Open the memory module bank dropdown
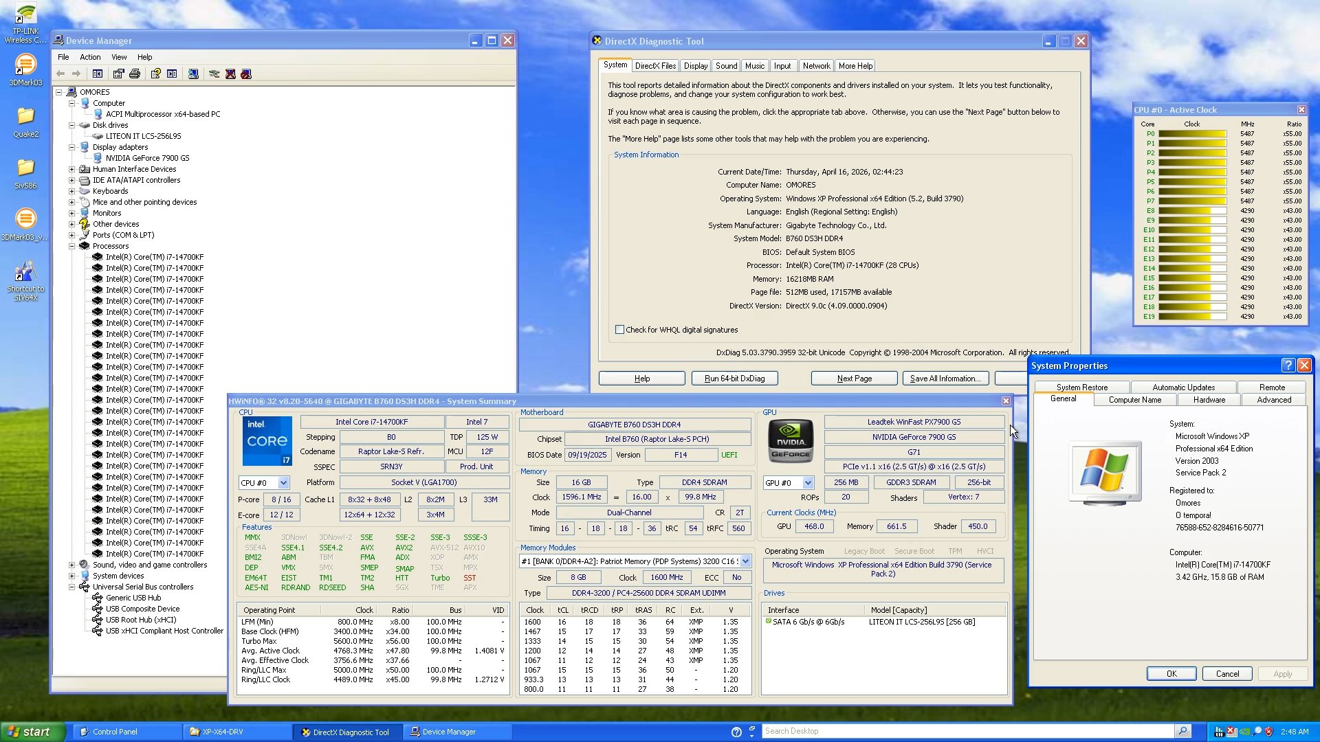This screenshot has width=1320, height=742. 745,561
